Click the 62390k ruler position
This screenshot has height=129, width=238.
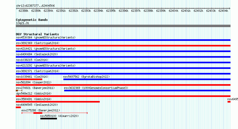(x=48, y=11)
